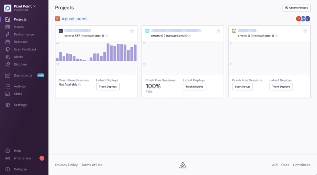Click Track Deploys in the first project card
This screenshot has width=317, height=175.
click(108, 87)
